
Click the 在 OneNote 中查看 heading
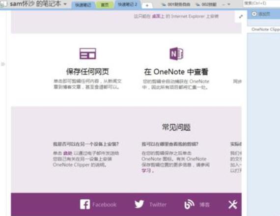pyautogui.click(x=176, y=72)
